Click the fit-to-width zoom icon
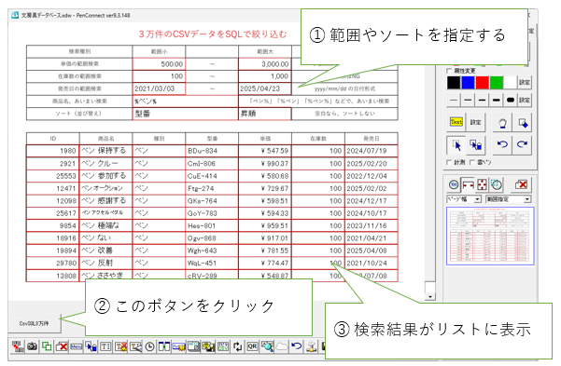The height and width of the screenshot is (366, 561). tap(468, 185)
